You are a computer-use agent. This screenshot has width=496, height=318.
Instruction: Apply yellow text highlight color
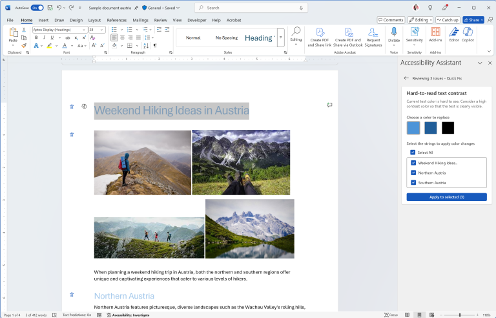(49, 46)
